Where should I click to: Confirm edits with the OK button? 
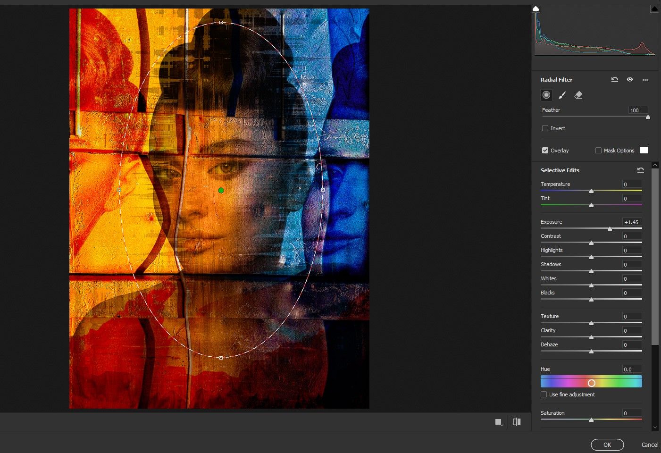coord(607,445)
